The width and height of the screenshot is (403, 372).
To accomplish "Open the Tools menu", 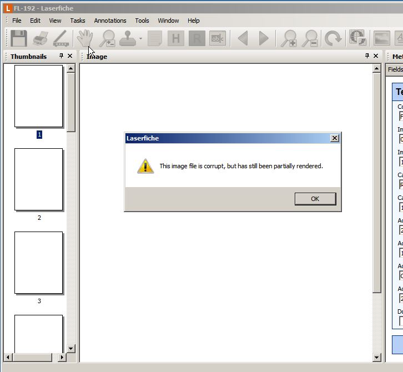I will (142, 21).
